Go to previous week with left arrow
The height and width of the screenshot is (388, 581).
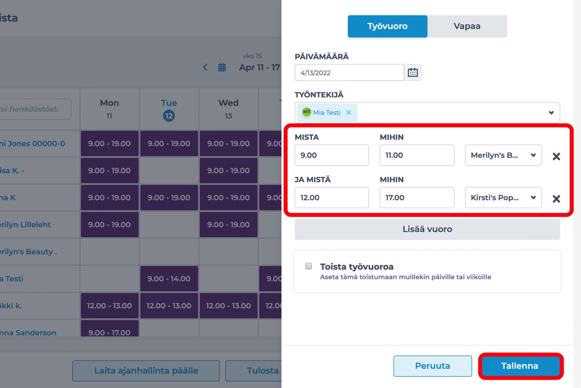(x=205, y=67)
